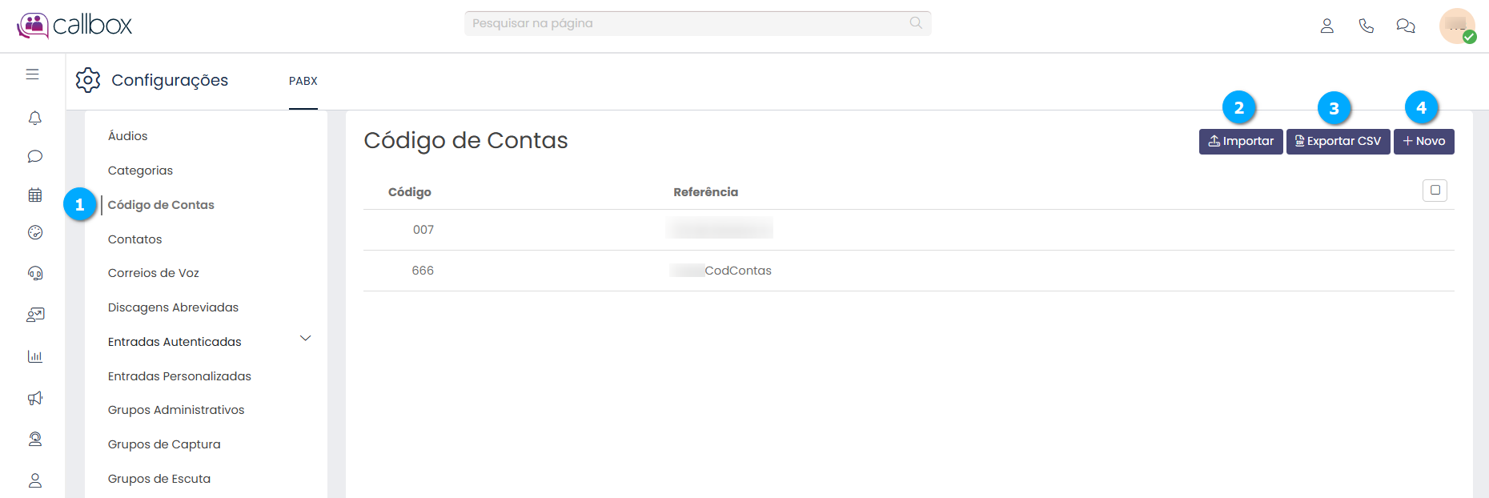The width and height of the screenshot is (1489, 498).
Task: Switch to the PABX tab
Action: click(x=303, y=81)
